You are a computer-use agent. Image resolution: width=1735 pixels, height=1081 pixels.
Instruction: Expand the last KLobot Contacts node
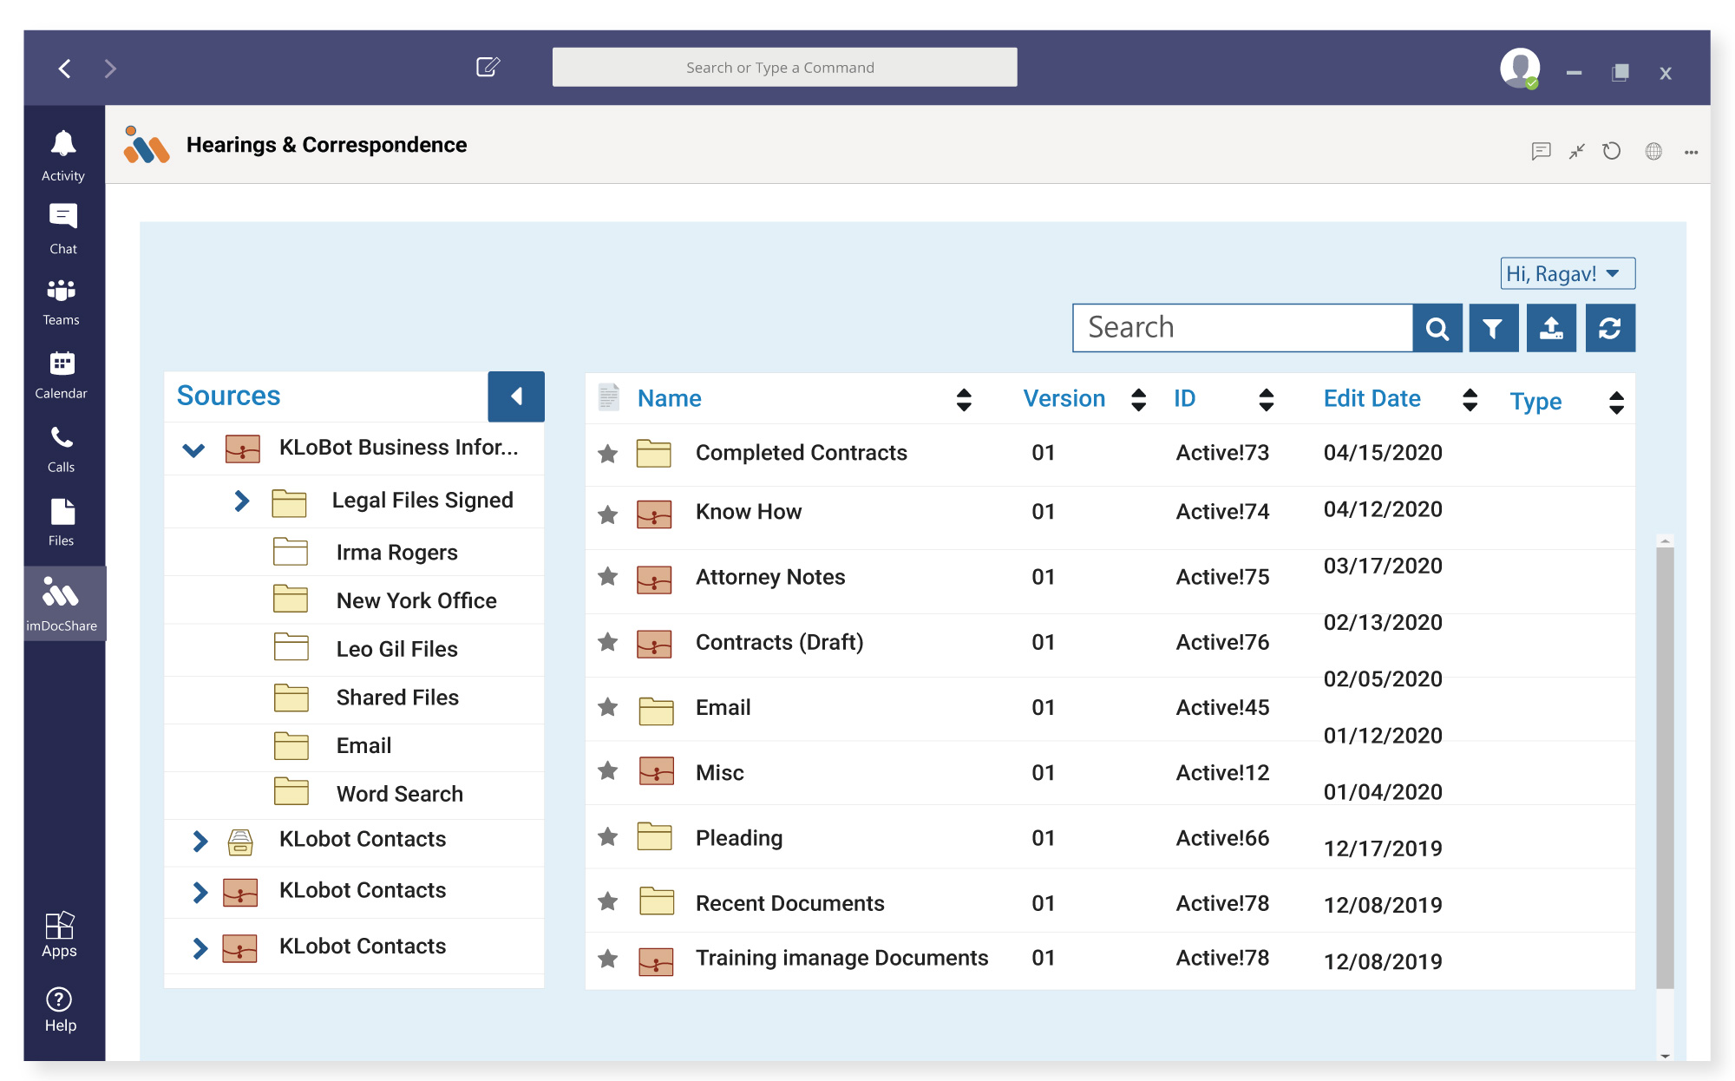pos(200,948)
